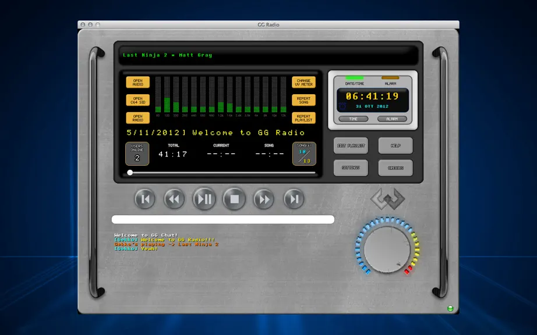
Task: Switch clock display with the Alarm button
Action: point(392,119)
